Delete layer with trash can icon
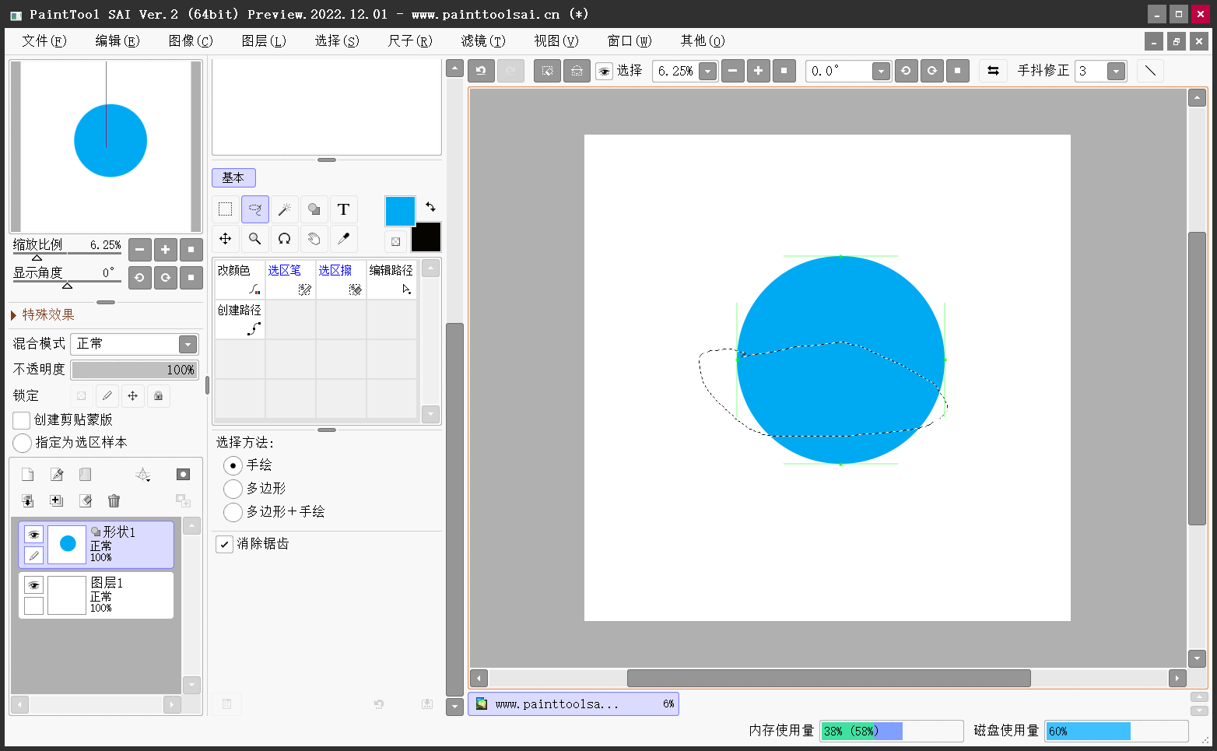Image resolution: width=1217 pixels, height=751 pixels. click(114, 501)
